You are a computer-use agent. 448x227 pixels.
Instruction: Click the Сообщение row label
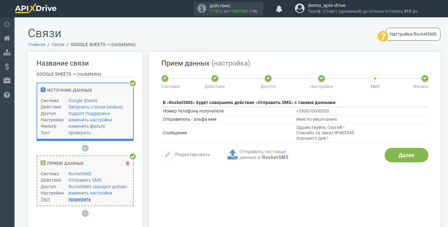(x=175, y=133)
